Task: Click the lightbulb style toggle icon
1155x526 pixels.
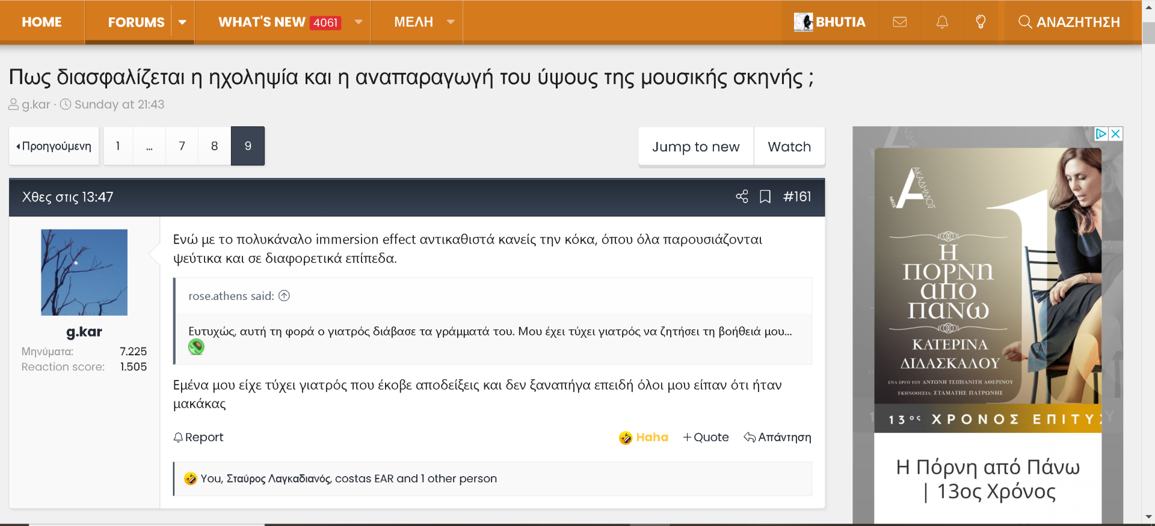Action: click(x=981, y=22)
